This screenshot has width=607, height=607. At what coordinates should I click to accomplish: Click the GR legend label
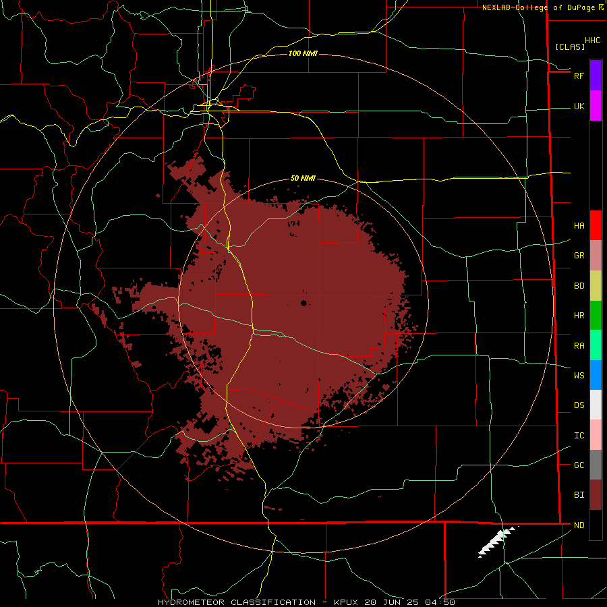click(x=579, y=256)
